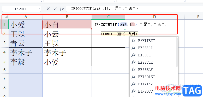203x97 pixels.
Task: Select row 6 header
Action: click(x=4, y=70)
